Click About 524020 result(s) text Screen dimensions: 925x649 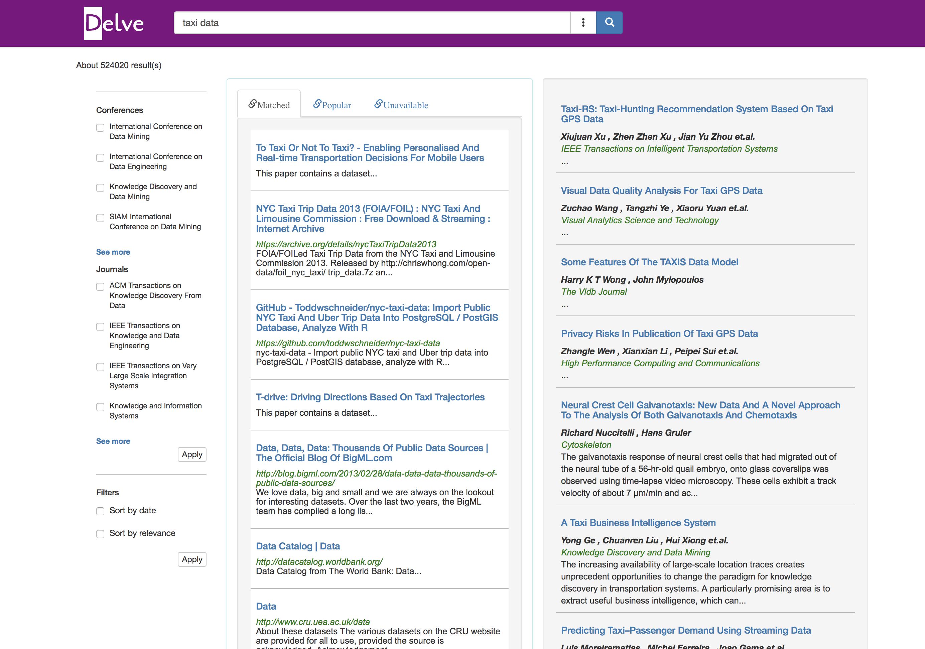click(x=119, y=65)
